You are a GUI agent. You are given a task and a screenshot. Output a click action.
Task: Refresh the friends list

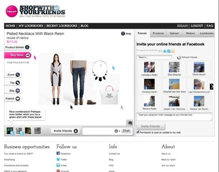coord(187,57)
